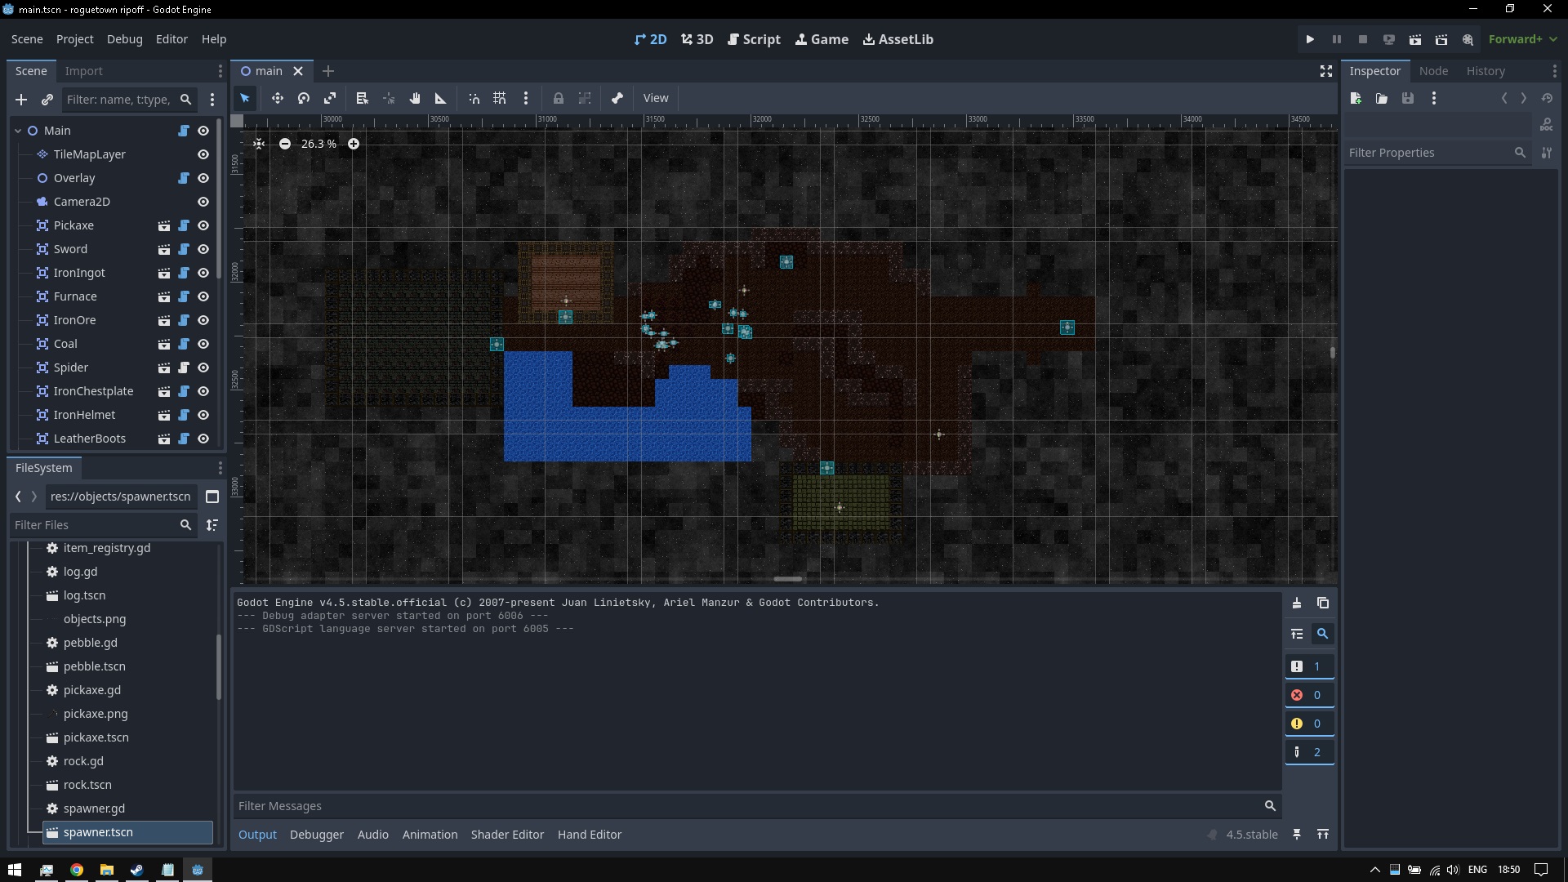1568x882 pixels.
Task: Add a new child node
Action: pyautogui.click(x=21, y=100)
